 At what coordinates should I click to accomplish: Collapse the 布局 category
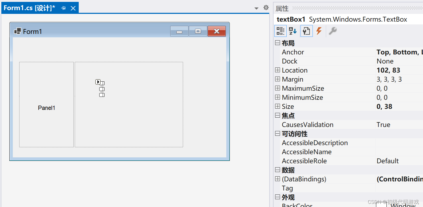(278, 43)
